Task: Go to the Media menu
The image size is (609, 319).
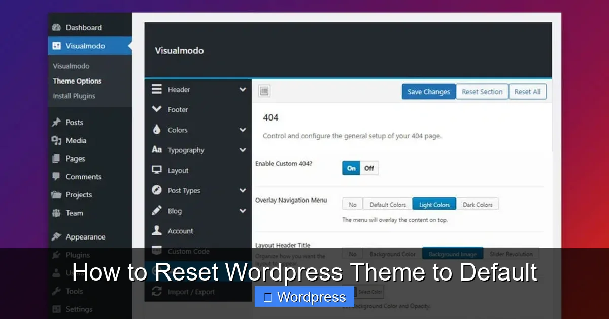Action: (x=90, y=141)
